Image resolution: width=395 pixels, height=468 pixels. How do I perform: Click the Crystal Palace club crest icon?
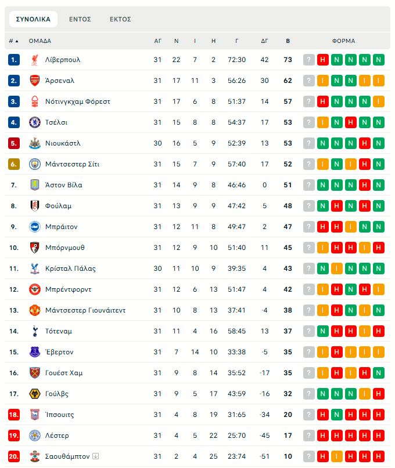pyautogui.click(x=34, y=269)
